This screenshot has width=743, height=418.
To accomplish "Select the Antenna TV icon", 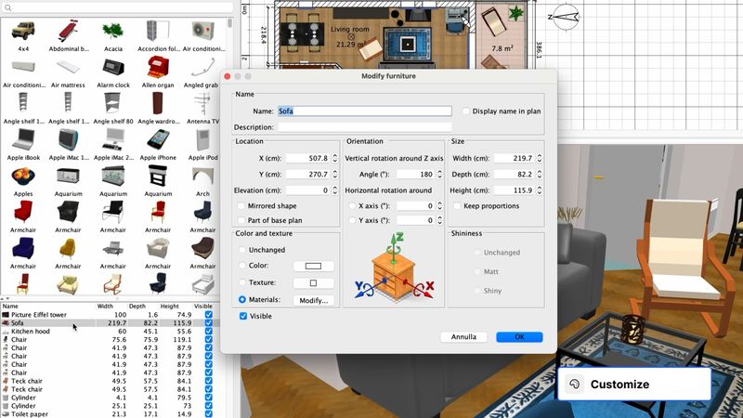I will click(202, 103).
